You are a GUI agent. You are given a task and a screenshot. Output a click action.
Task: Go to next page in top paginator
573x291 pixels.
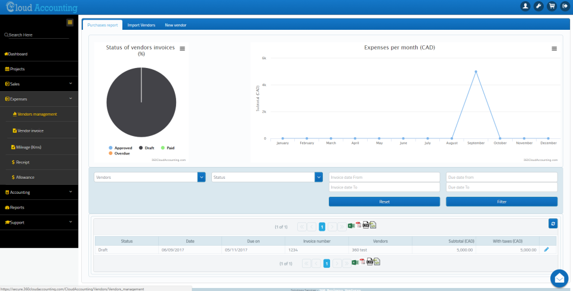332,227
